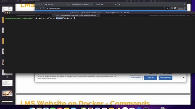This screenshot has width=195, height=109.
Task: Go back in the Chrome browser
Action: [x=37, y=8]
